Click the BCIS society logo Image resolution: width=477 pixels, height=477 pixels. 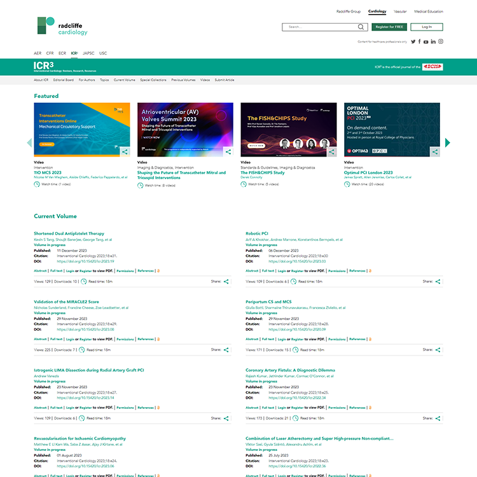(x=432, y=67)
